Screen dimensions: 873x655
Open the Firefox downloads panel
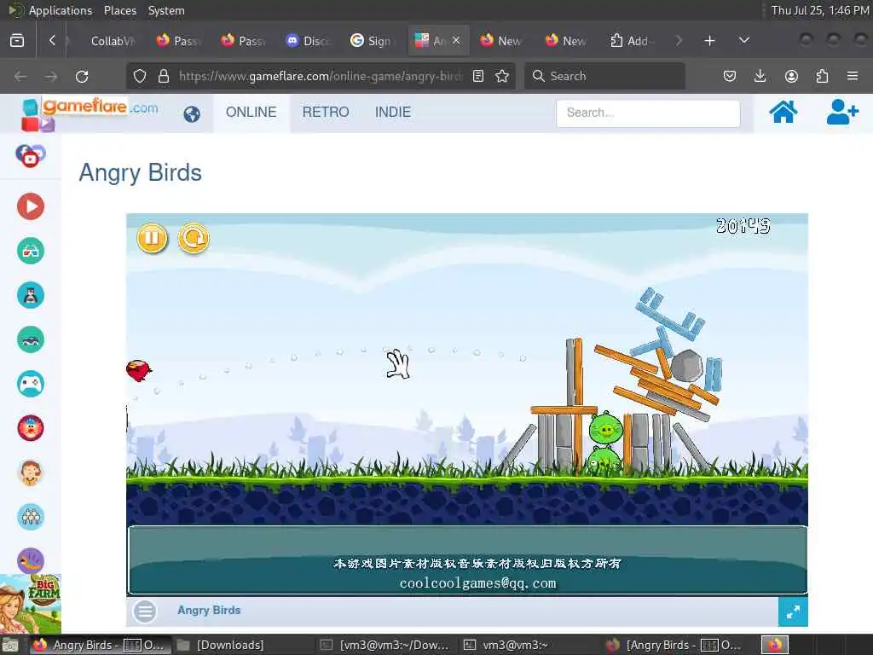pyautogui.click(x=760, y=76)
